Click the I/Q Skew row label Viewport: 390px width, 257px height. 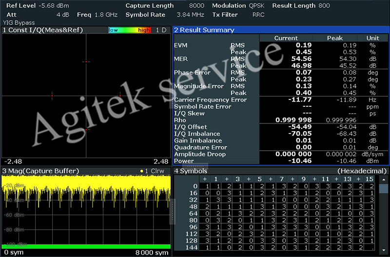tap(189, 114)
